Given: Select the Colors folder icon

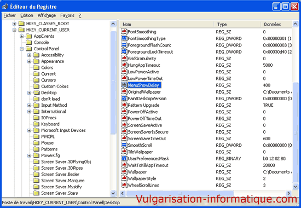Looking at the screenshot, I should [x=36, y=67].
